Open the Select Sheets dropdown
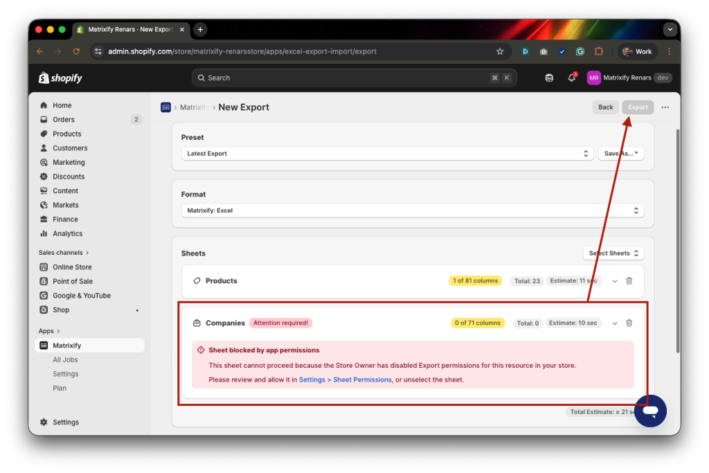Viewport: 709px width, 473px height. pos(613,253)
